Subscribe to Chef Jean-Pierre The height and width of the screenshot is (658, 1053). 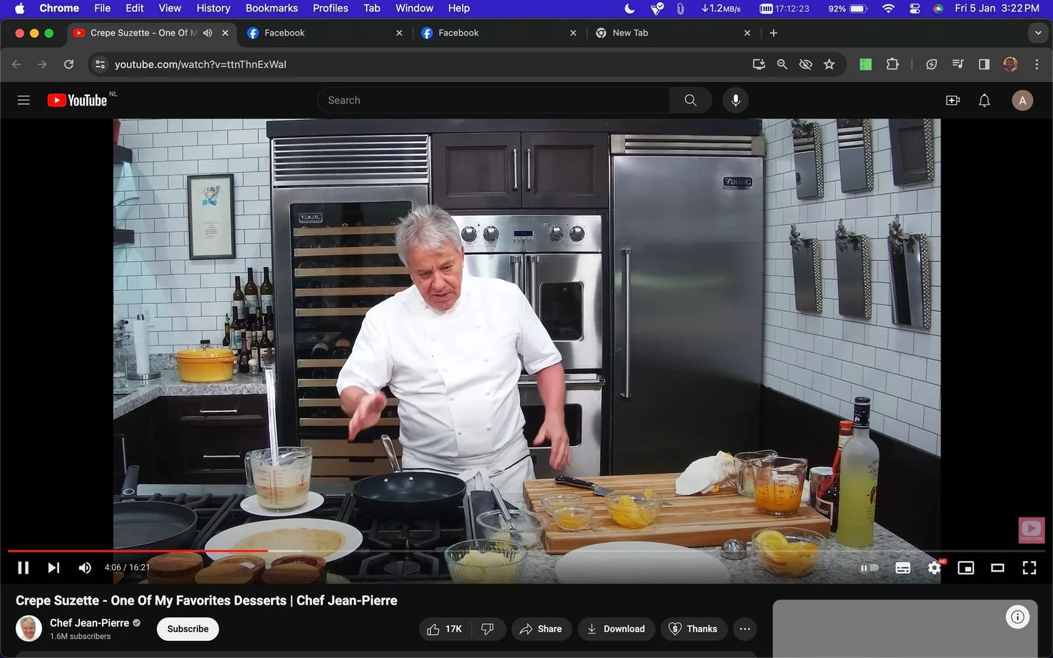188,629
